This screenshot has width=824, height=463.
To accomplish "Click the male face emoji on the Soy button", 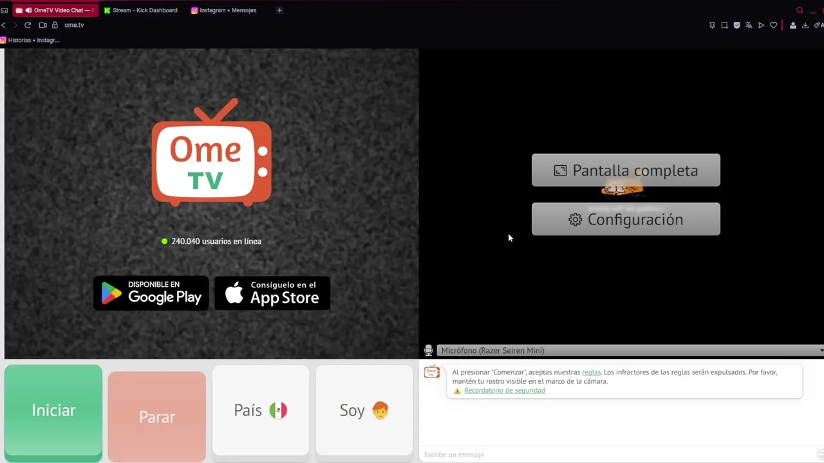I will point(380,410).
